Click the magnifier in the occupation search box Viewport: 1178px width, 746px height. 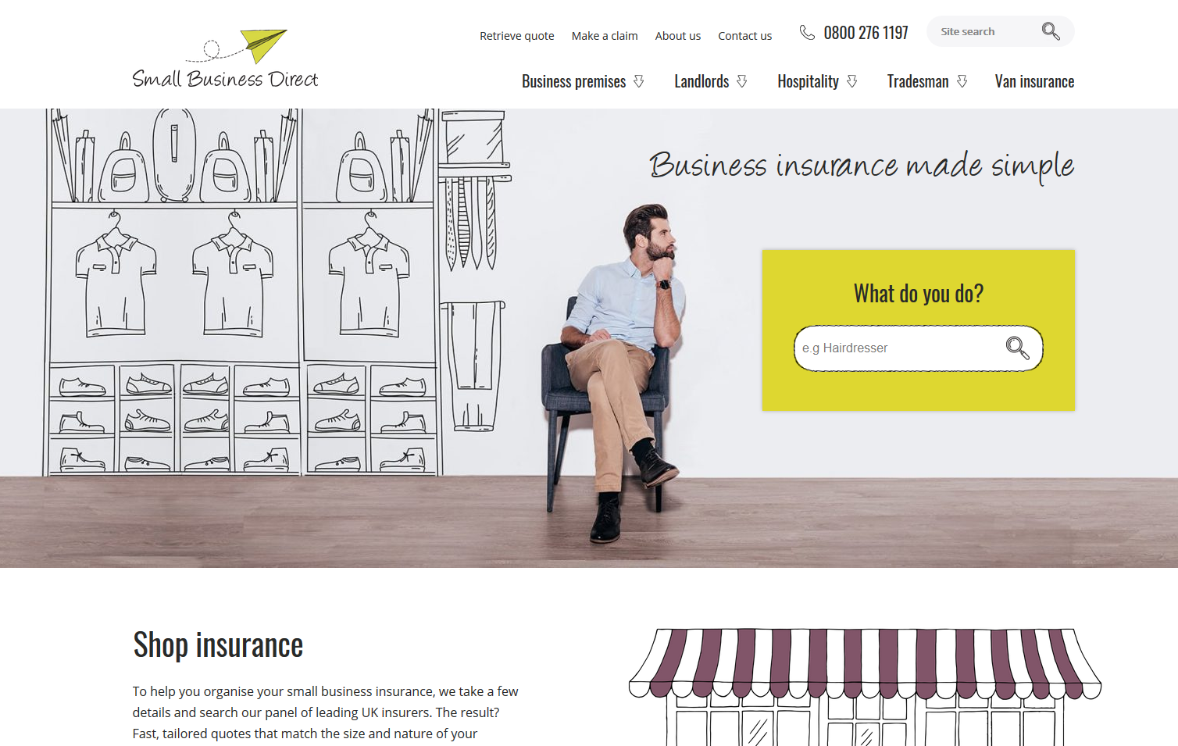[1017, 348]
